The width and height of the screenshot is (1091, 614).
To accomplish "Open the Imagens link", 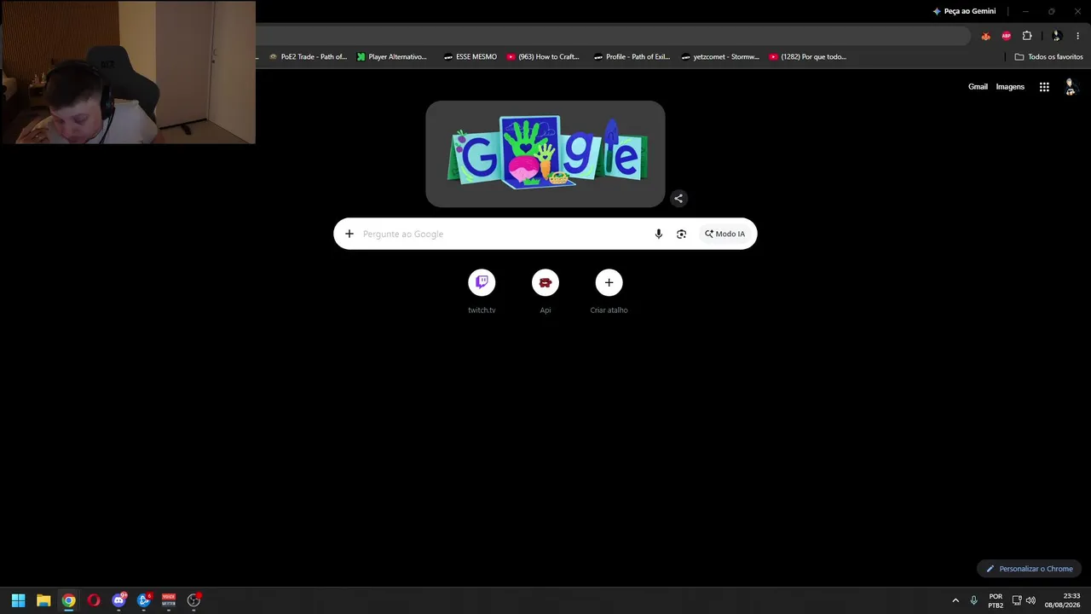I will 1010,87.
